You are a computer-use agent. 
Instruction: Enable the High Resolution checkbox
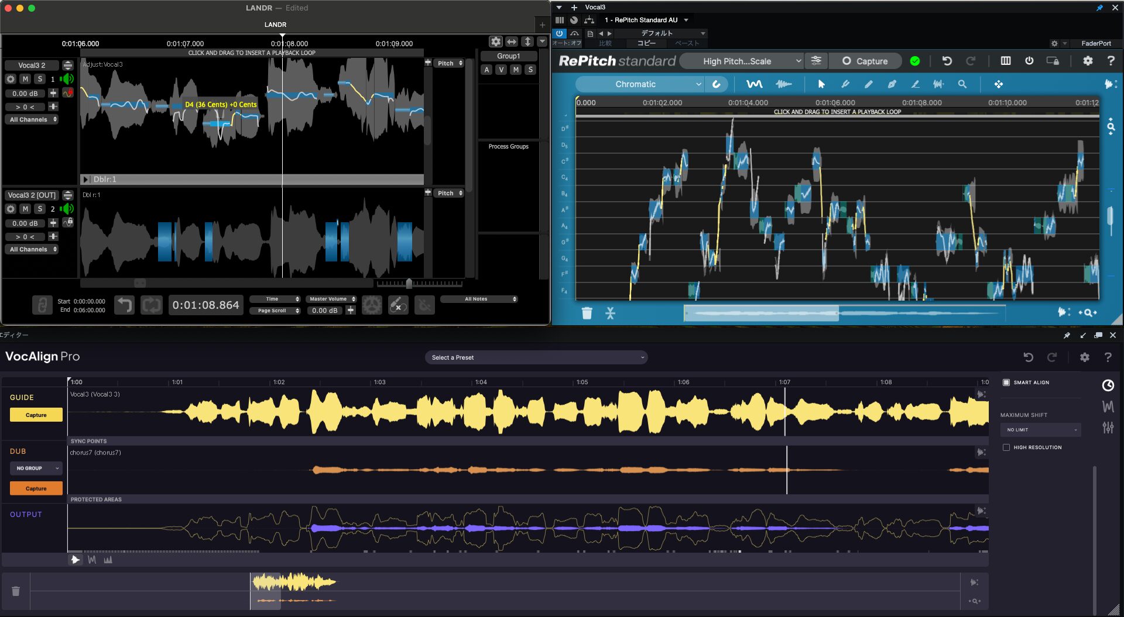tap(1006, 447)
